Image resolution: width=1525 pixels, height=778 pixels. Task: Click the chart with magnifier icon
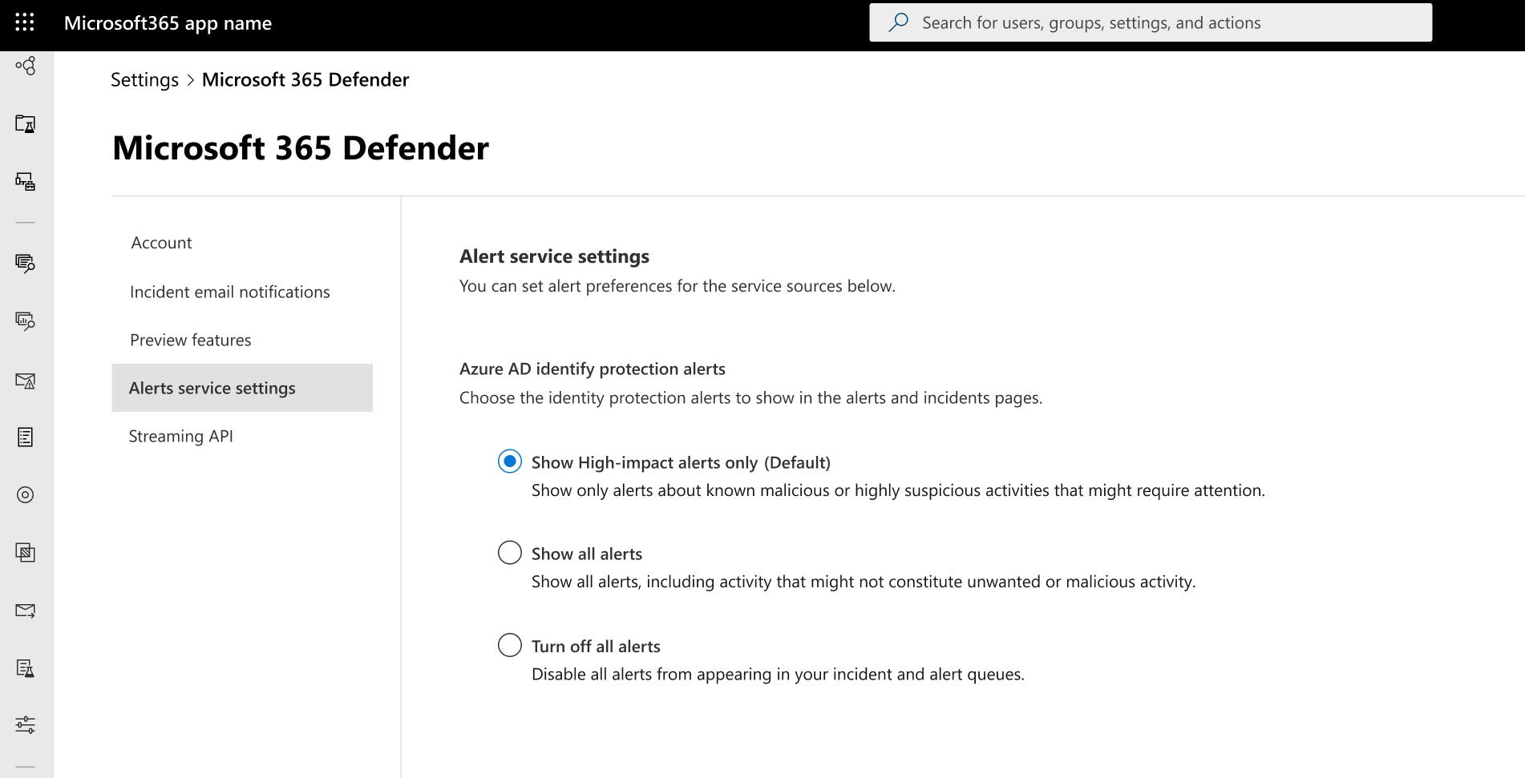click(26, 321)
